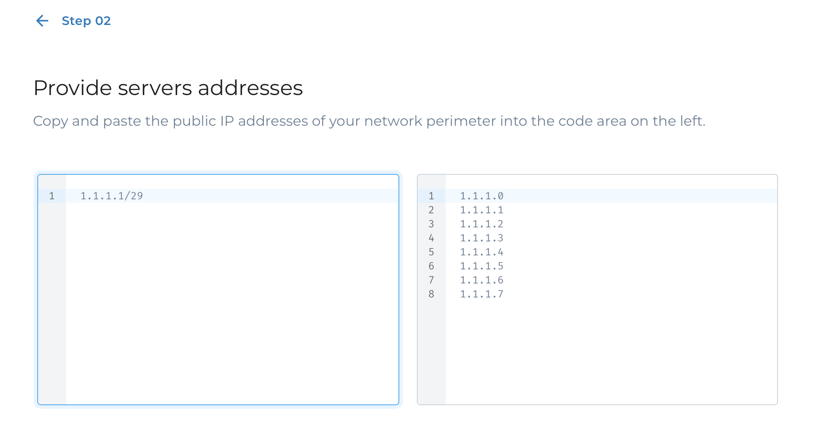
Task: Click the 1.1.1.4 address in output
Action: tap(481, 252)
